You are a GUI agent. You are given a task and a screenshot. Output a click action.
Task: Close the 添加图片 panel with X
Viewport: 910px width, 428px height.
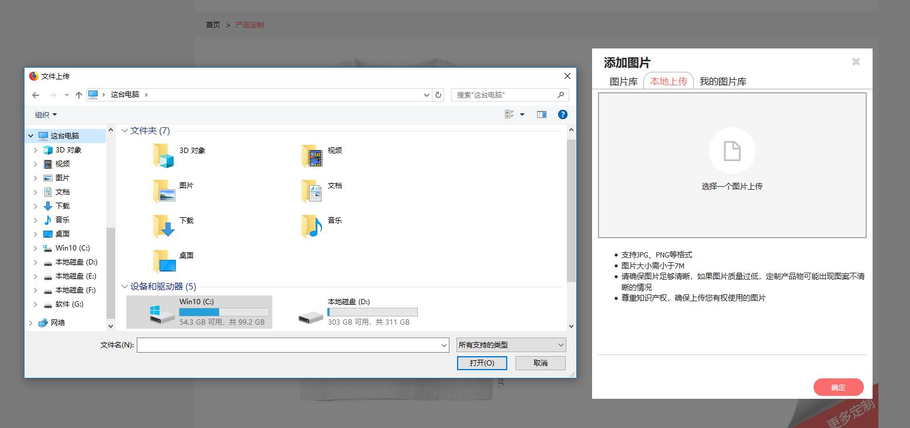point(856,61)
